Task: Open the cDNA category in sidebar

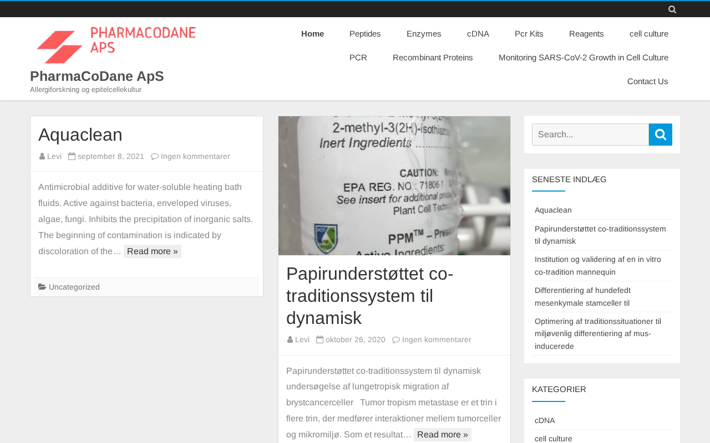Action: [545, 420]
